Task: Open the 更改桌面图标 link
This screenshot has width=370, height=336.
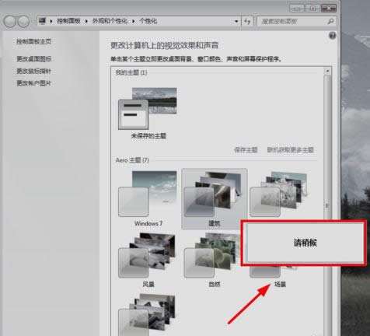Action: point(34,59)
